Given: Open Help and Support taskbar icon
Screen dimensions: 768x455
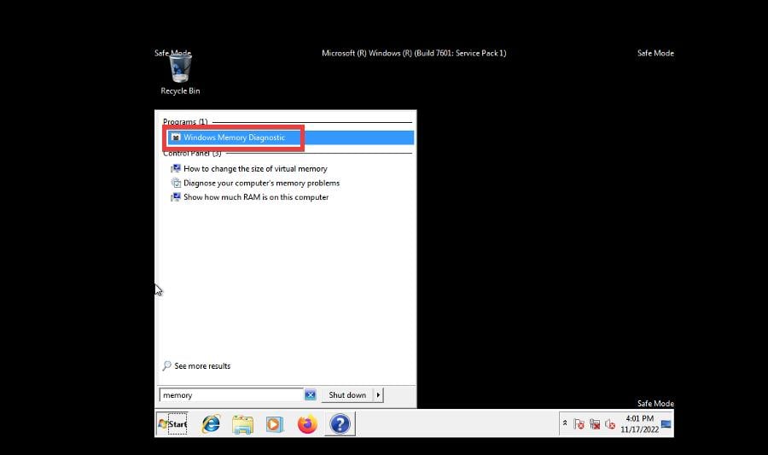Looking at the screenshot, I should (340, 423).
